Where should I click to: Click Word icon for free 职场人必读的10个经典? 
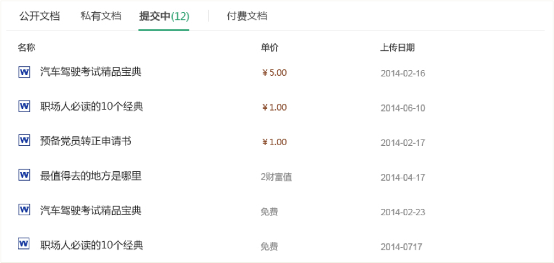click(x=24, y=244)
